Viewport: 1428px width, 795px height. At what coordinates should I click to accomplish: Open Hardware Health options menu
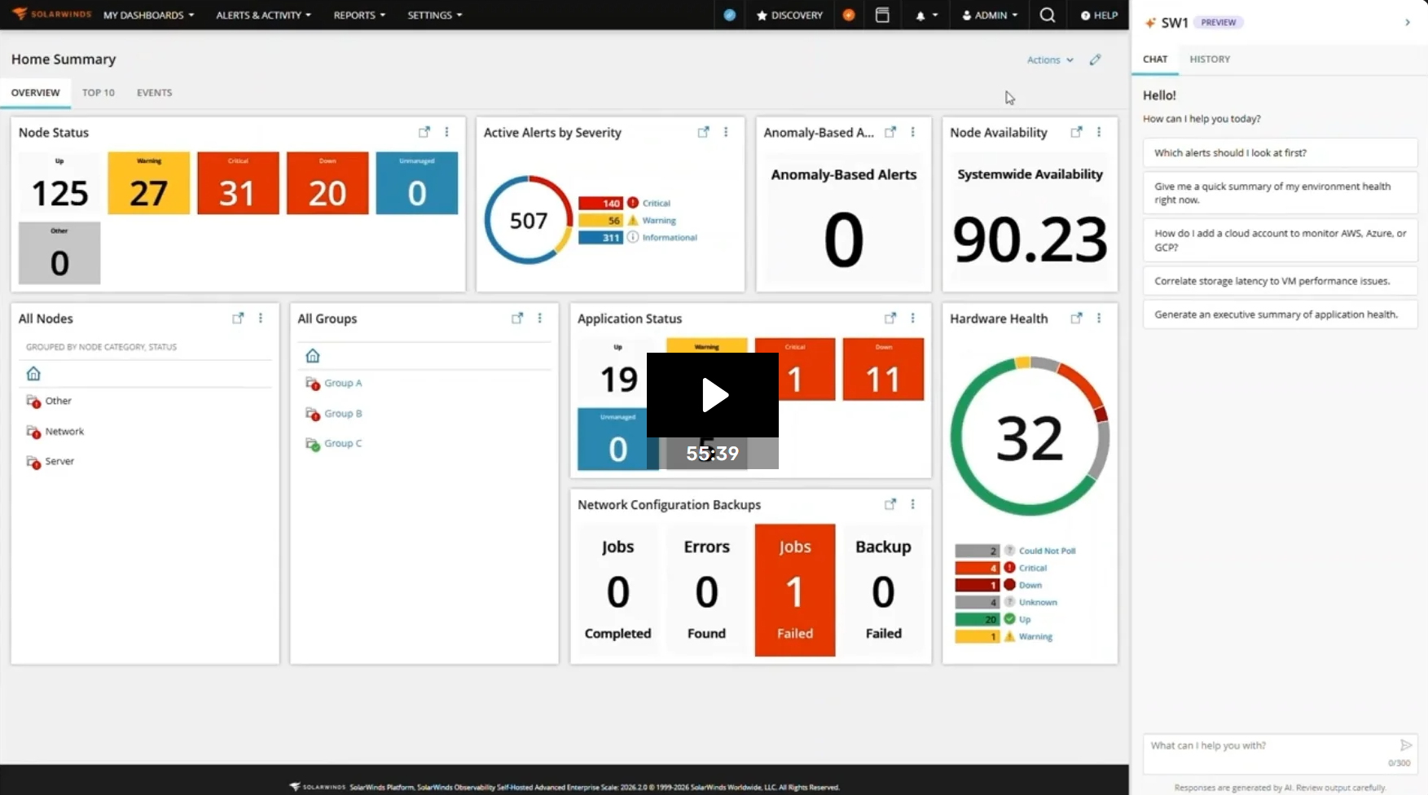(1099, 318)
